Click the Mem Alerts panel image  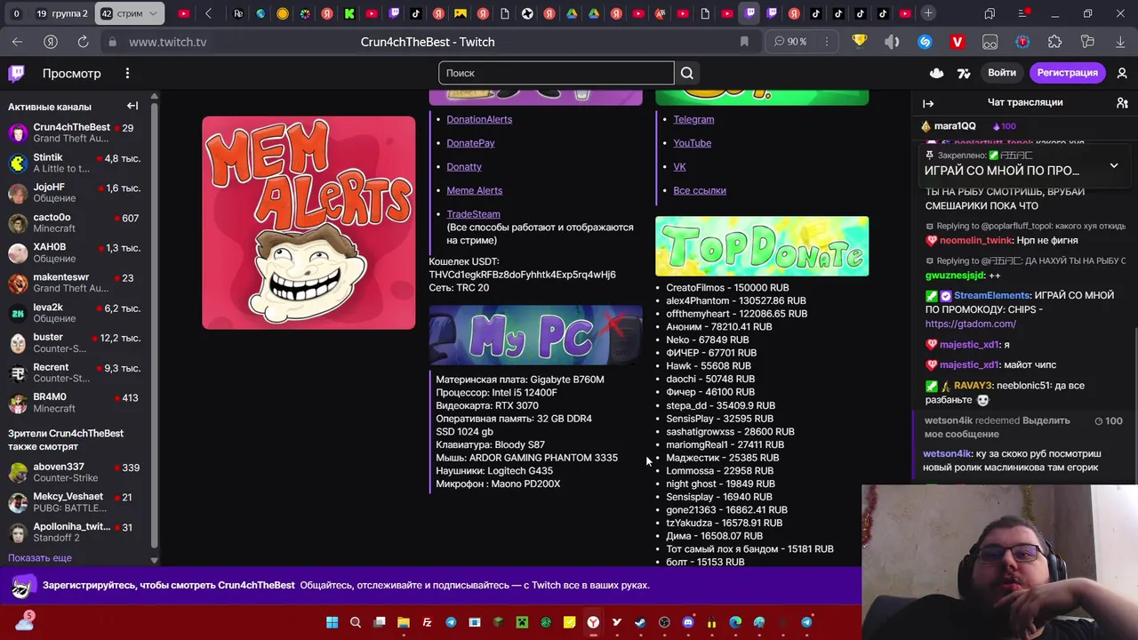point(309,223)
